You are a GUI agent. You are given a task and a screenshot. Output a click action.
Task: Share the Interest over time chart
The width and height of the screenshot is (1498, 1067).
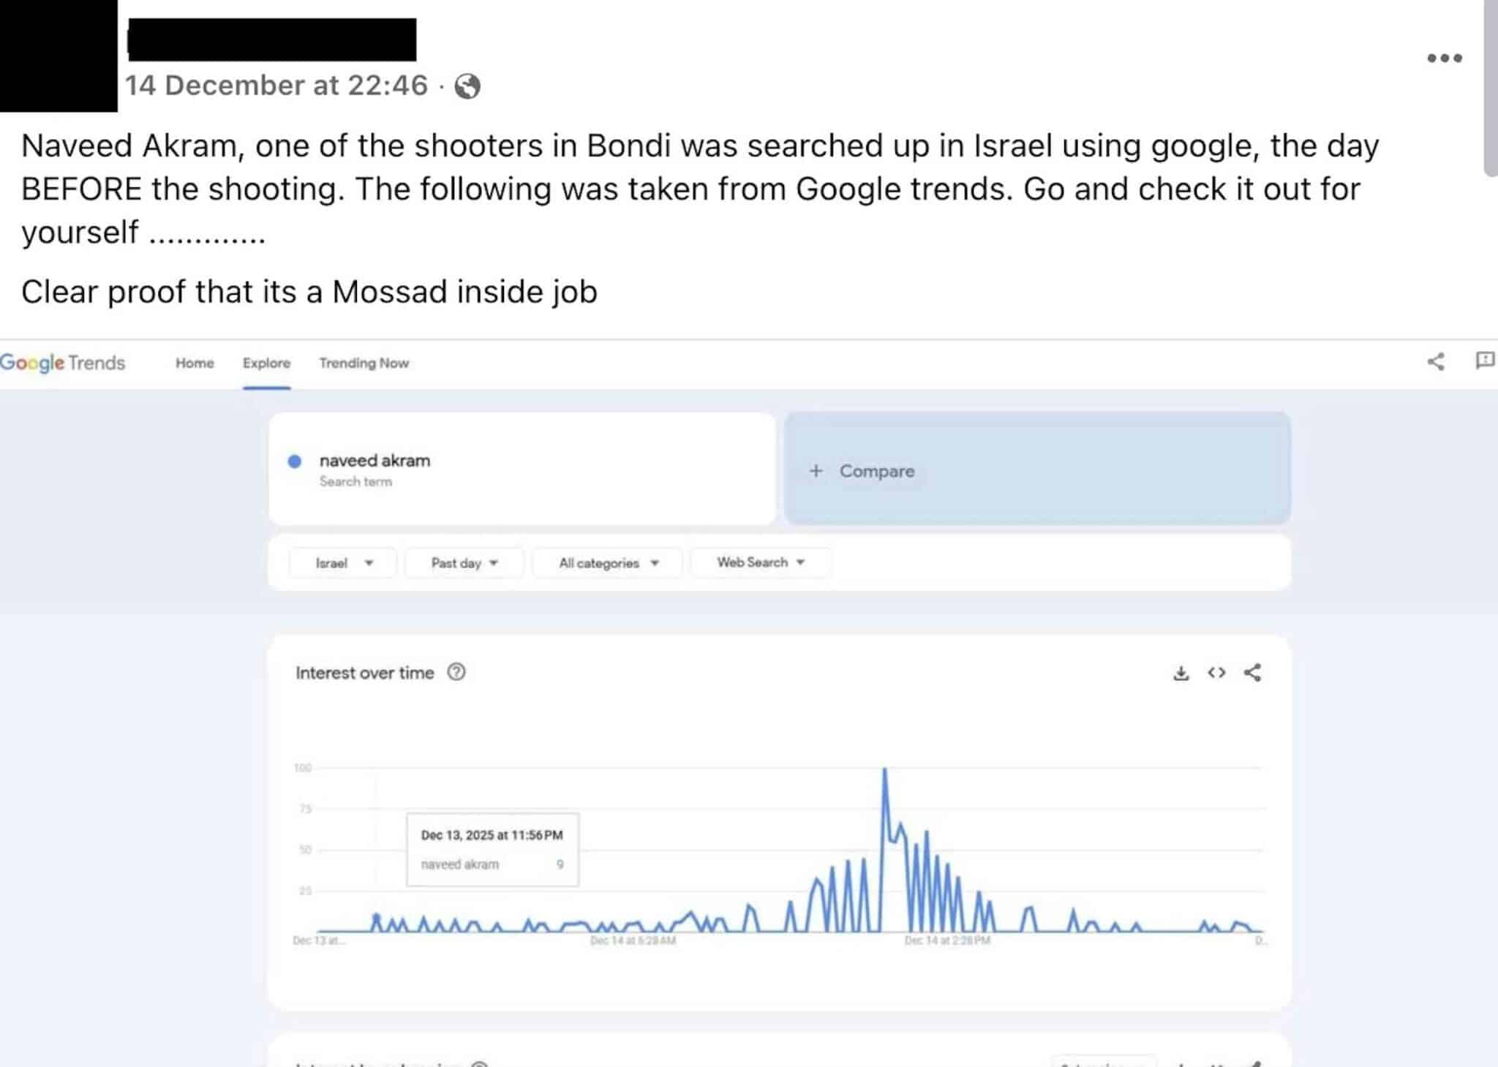(1254, 674)
